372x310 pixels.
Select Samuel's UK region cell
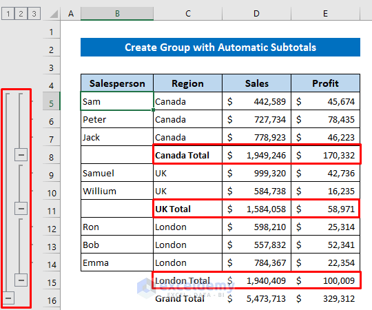[x=187, y=173]
